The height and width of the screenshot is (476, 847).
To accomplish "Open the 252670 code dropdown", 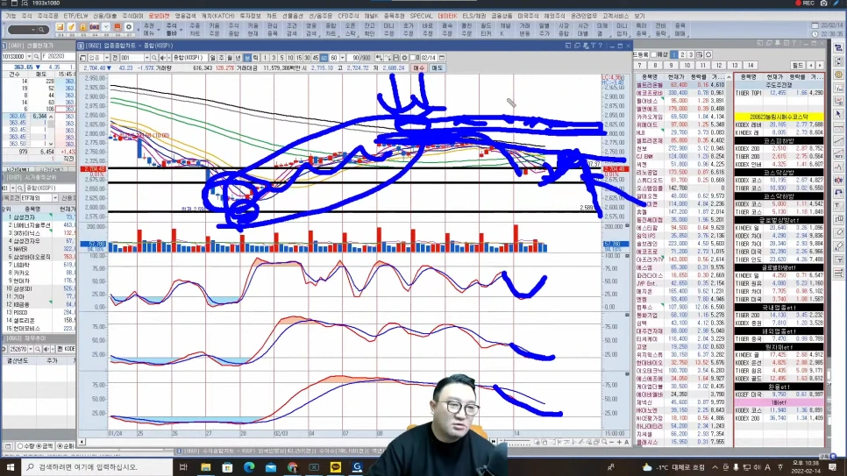I will tap(30, 349).
